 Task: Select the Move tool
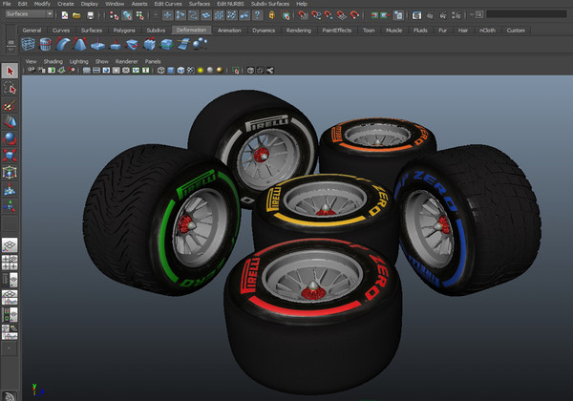pos(10,121)
